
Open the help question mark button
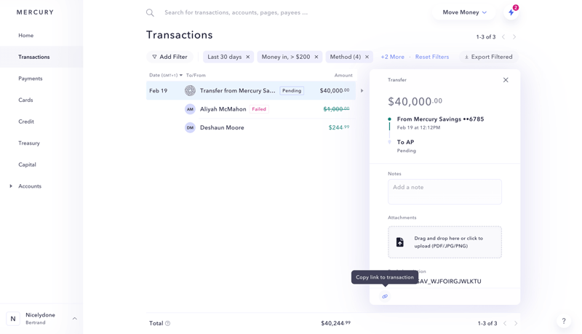(x=563, y=321)
